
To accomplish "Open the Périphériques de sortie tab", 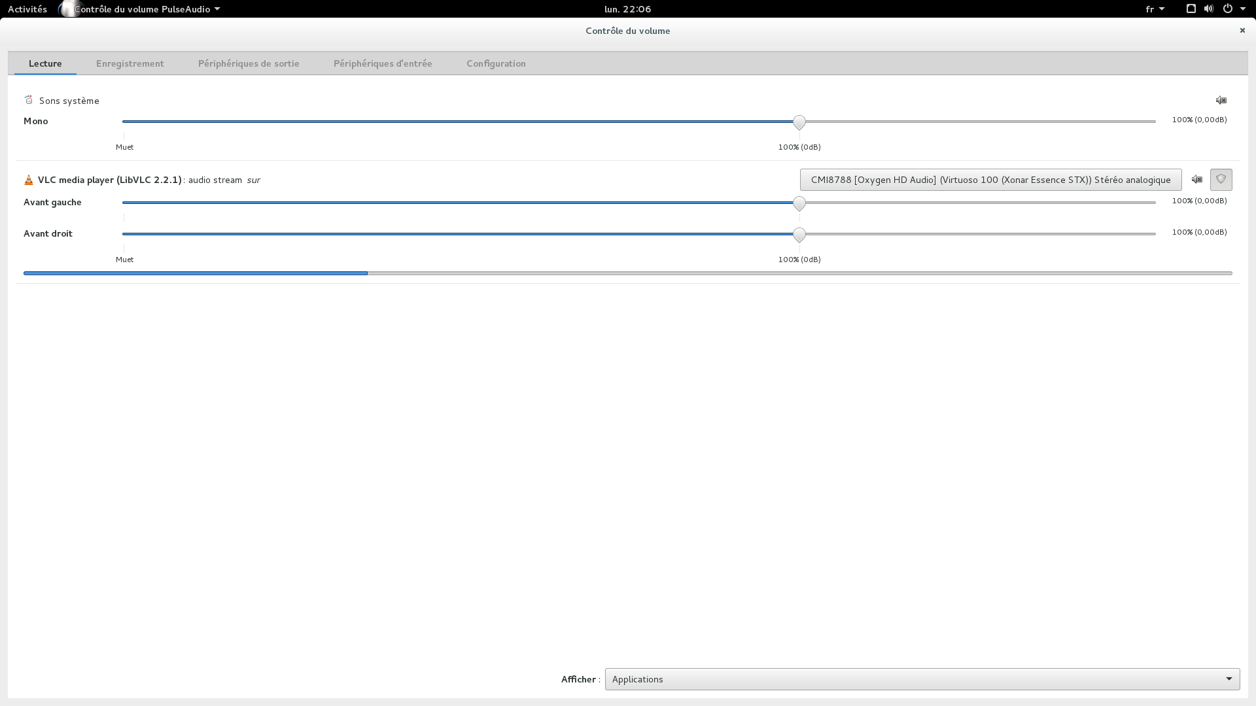I will tap(249, 63).
